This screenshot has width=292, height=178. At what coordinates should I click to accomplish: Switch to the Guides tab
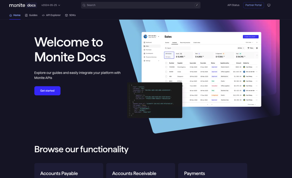coord(31,15)
